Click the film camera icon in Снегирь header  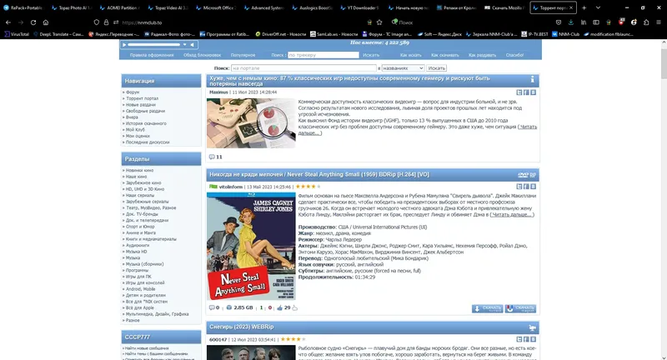532,327
